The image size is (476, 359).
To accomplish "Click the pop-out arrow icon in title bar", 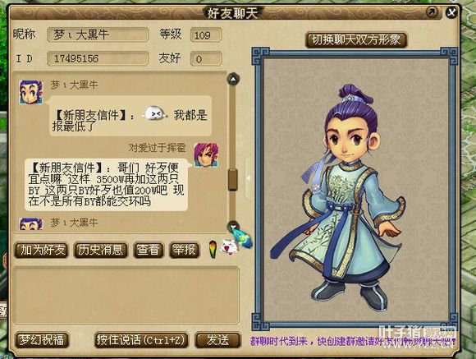I will coord(432,12).
